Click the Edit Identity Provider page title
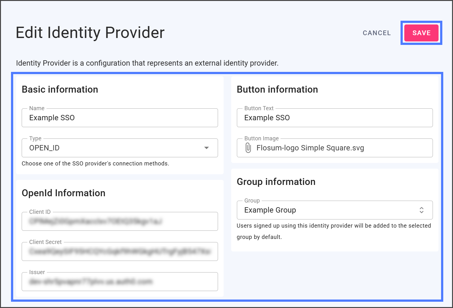 (90, 33)
